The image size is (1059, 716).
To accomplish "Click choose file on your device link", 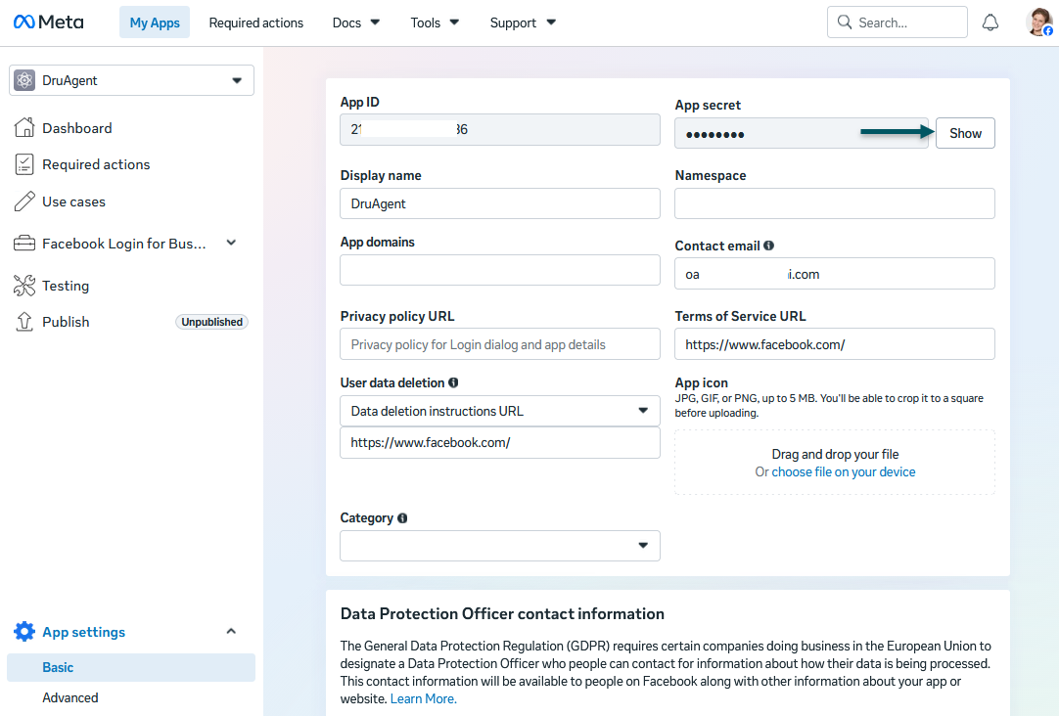I will [x=844, y=471].
